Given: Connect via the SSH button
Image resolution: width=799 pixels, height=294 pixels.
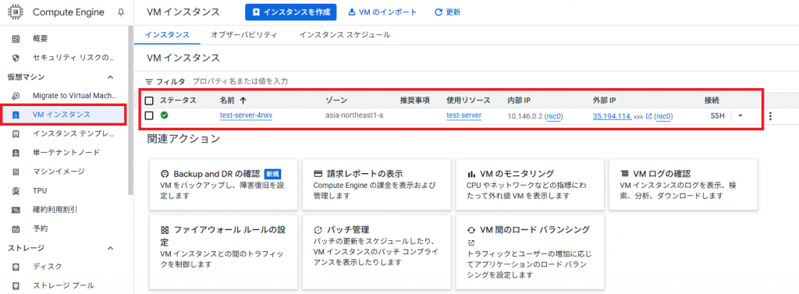Looking at the screenshot, I should (718, 116).
